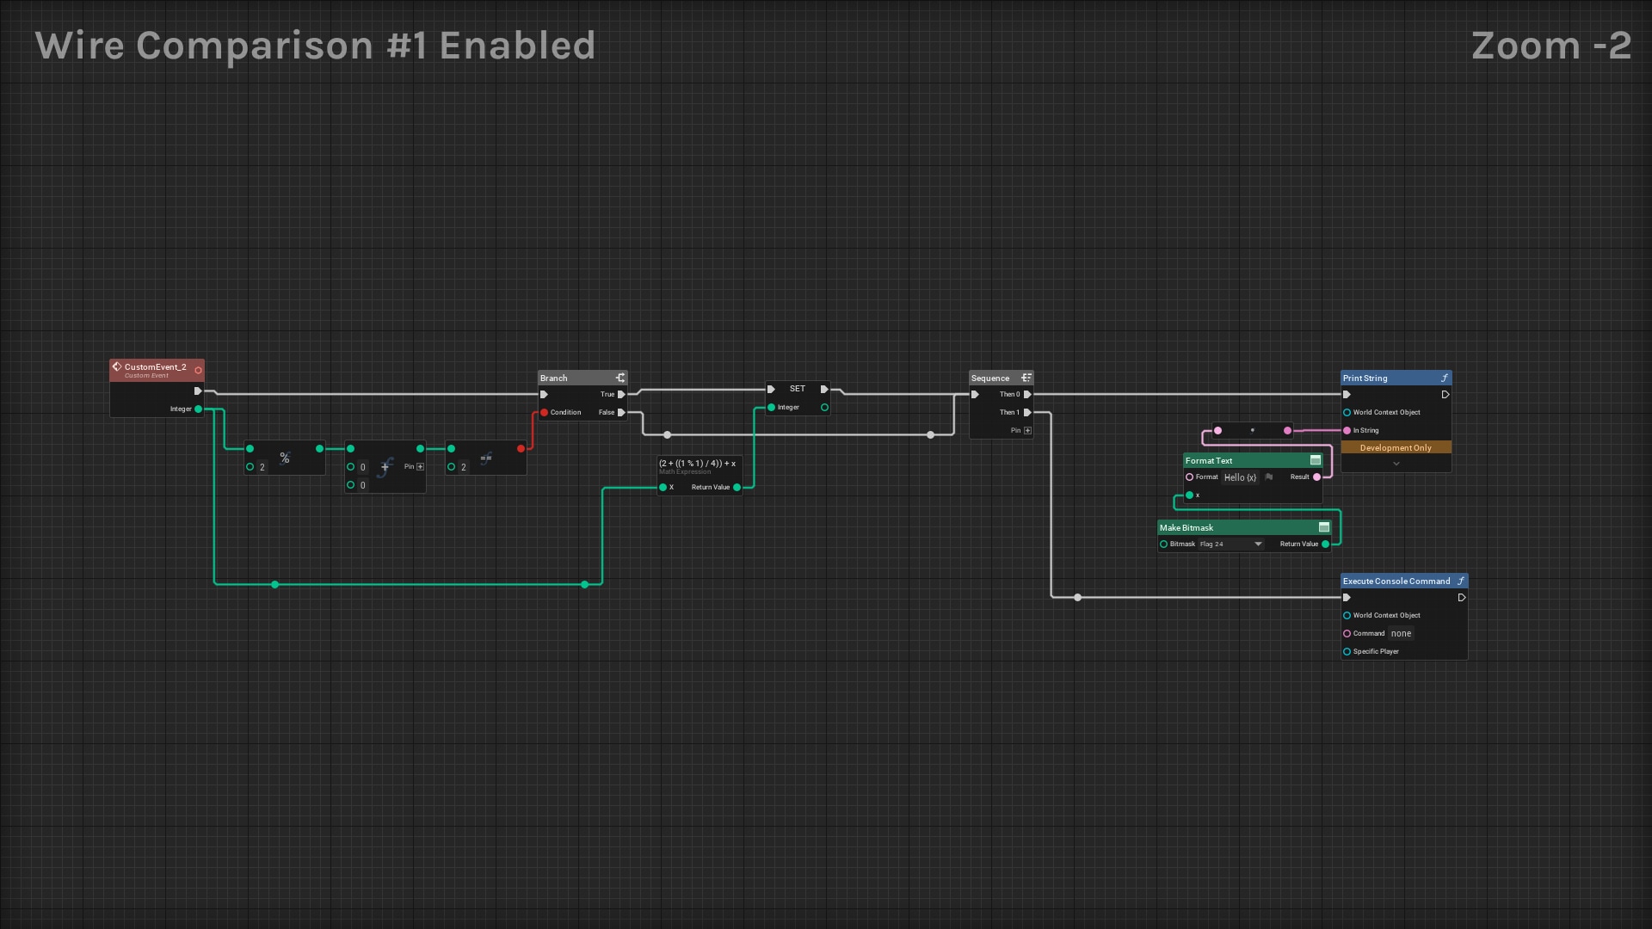The image size is (1652, 929).
Task: Click the f function icon on Print String
Action: 1445,378
